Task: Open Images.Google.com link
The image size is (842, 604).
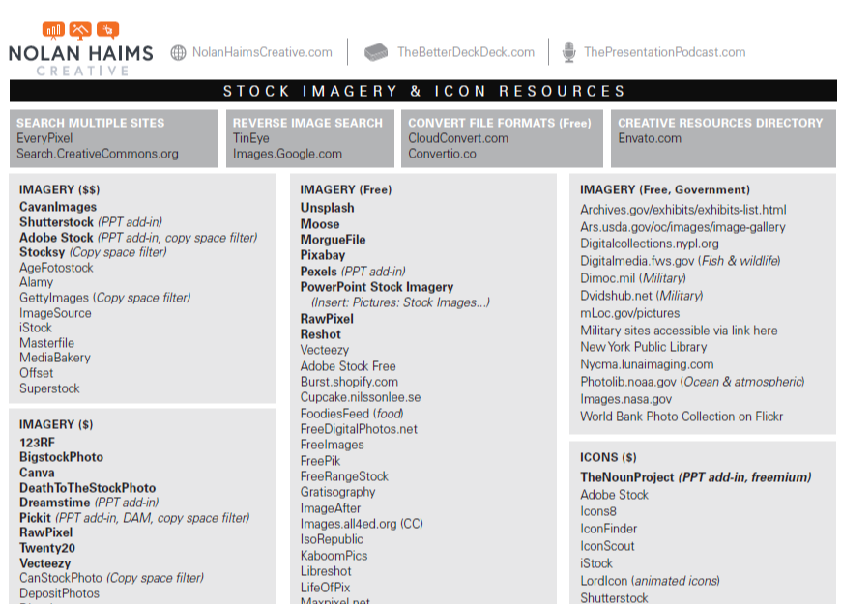Action: coord(287,154)
